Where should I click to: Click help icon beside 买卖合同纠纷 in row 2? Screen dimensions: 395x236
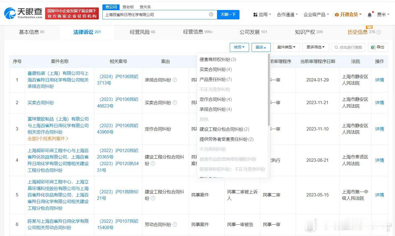[x=175, y=102]
